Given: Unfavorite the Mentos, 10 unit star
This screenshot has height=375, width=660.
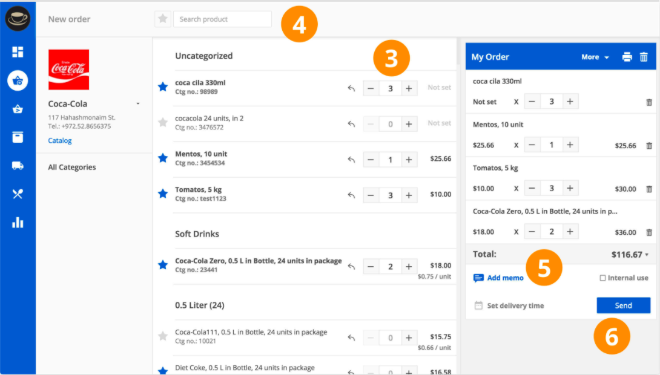Looking at the screenshot, I should (x=162, y=158).
